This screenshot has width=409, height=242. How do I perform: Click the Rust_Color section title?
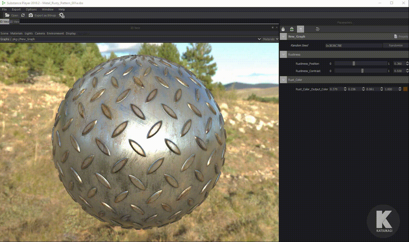coord(295,80)
